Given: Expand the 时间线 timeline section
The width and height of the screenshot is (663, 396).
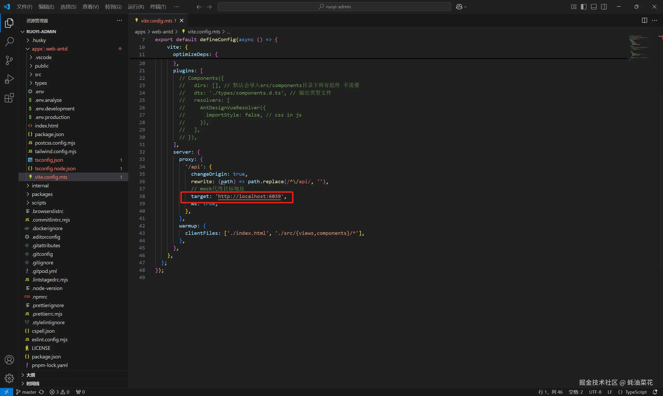Looking at the screenshot, I should click(73, 384).
